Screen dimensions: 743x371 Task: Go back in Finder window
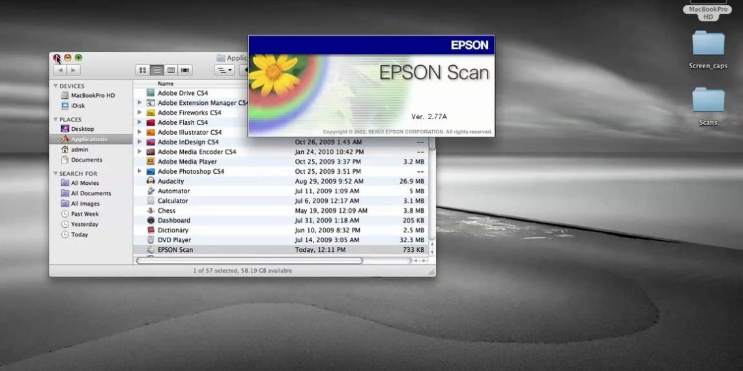60,70
